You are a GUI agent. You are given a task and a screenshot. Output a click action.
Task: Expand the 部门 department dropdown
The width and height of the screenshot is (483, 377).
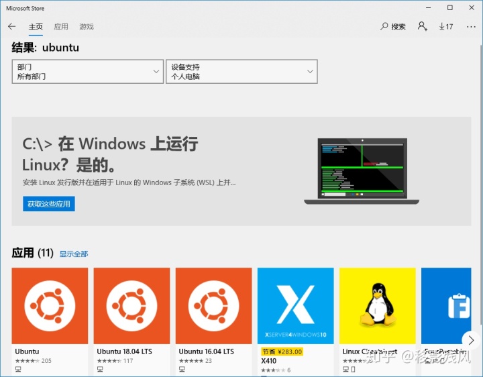pyautogui.click(x=87, y=72)
